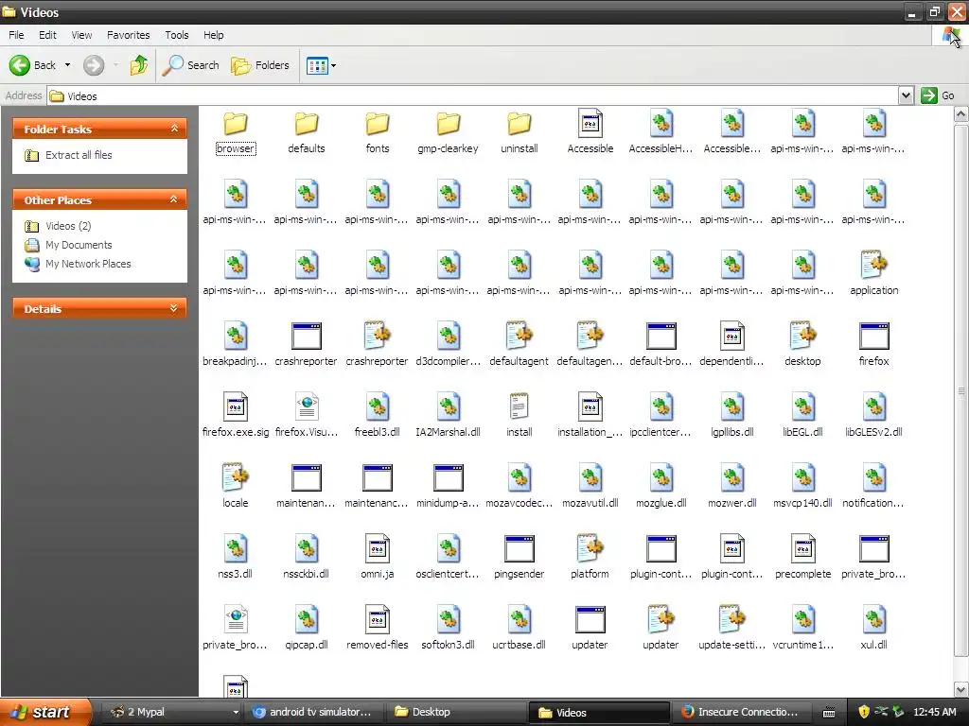Viewport: 969px width, 726px height.
Task: Open Back button history dropdown arrow
Action: pyautogui.click(x=67, y=65)
